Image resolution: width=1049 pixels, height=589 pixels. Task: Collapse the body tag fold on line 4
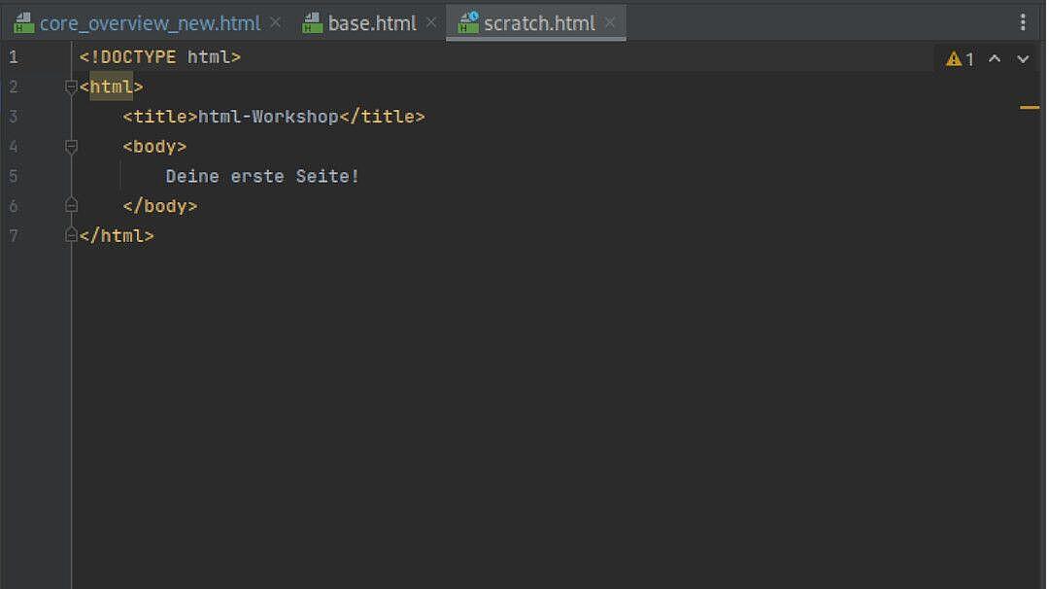pos(71,147)
